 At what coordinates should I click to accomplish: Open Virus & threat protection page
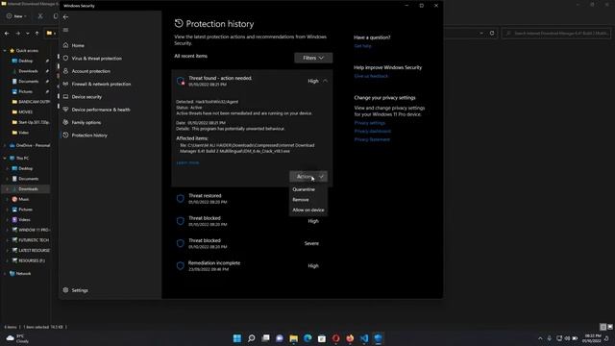96,59
